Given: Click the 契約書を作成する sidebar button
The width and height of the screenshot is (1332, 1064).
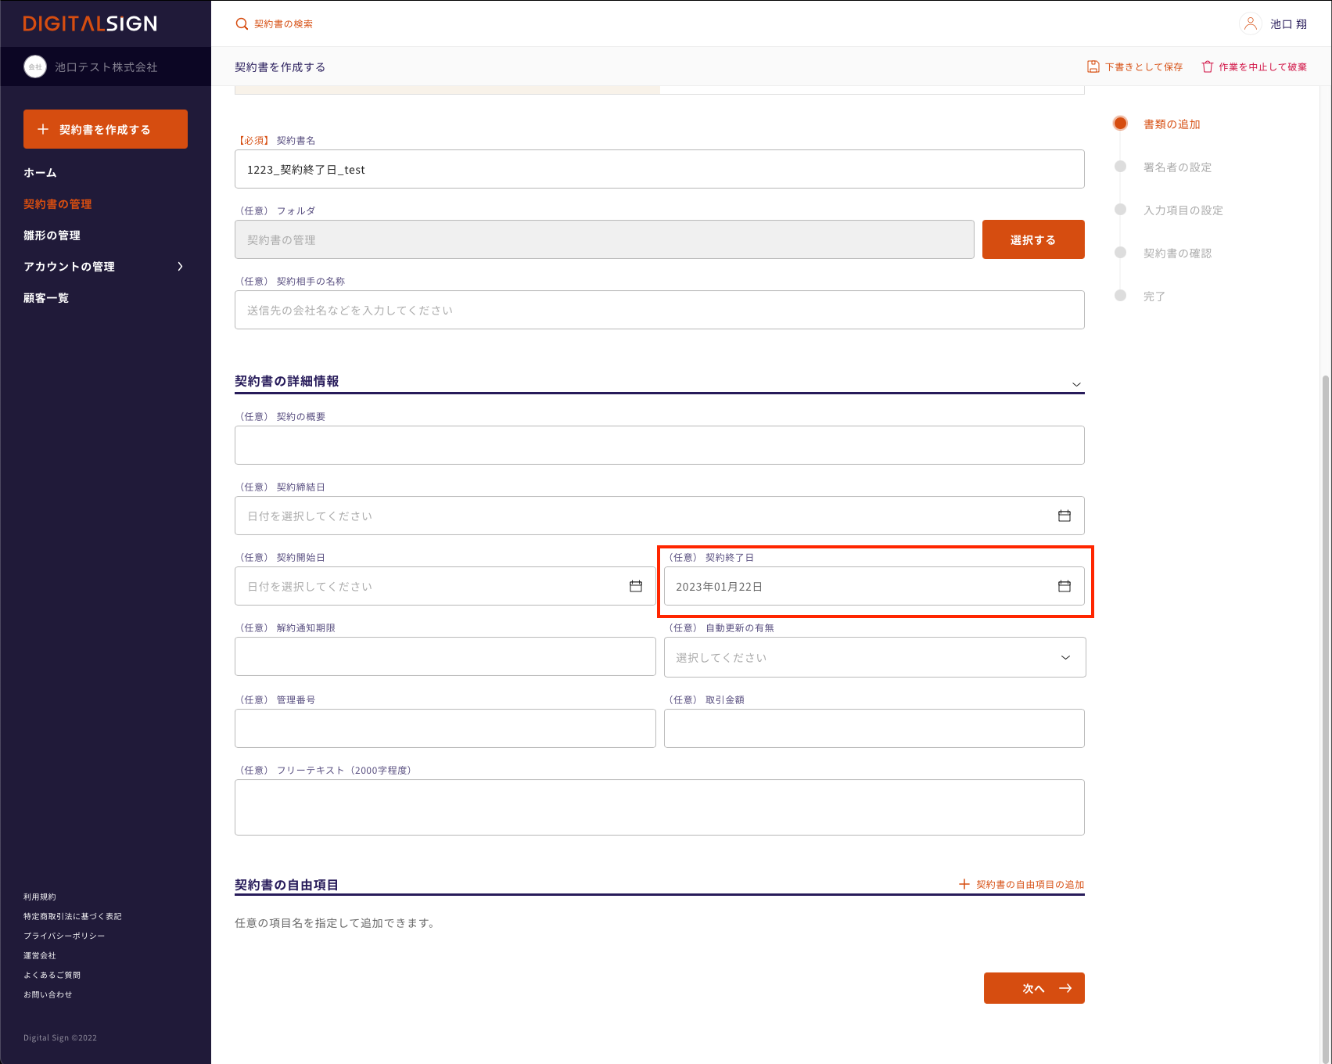Looking at the screenshot, I should [x=106, y=129].
